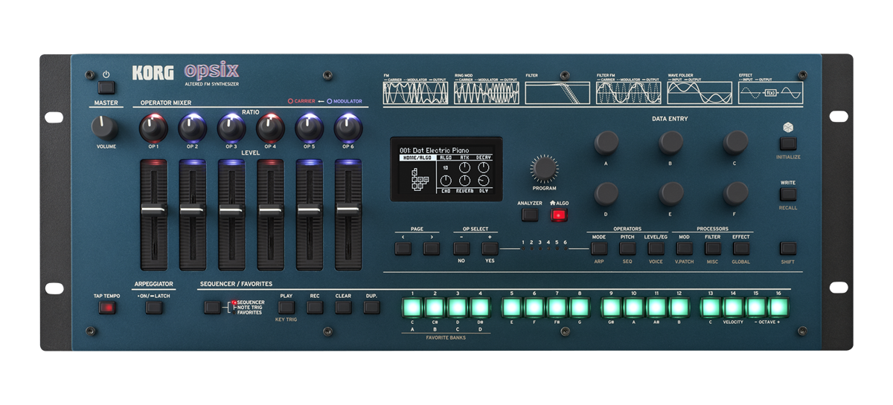Click Data Entry knob D
Viewport: 893px width, 405px height.
606,194
